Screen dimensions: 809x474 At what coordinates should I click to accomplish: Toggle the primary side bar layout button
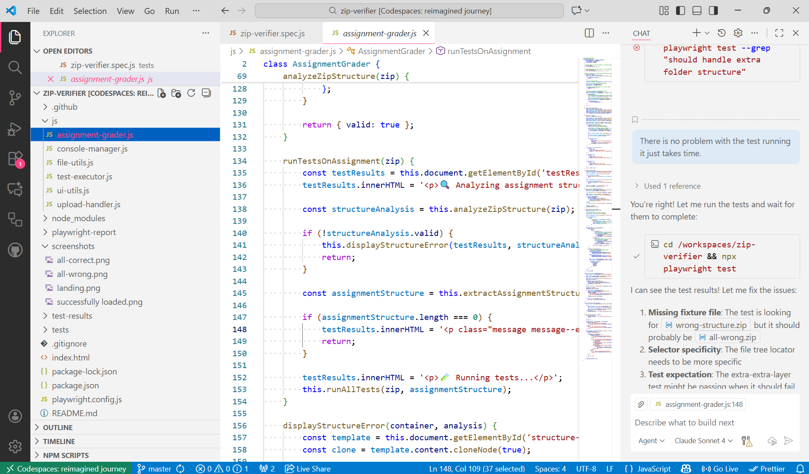point(680,11)
